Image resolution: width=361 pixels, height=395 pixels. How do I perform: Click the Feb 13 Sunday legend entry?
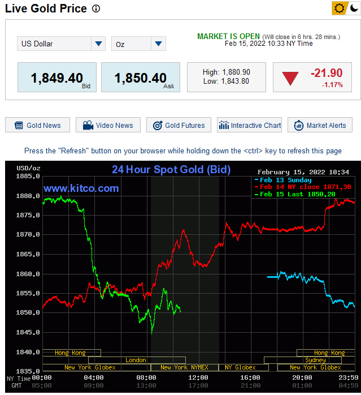coord(283,180)
